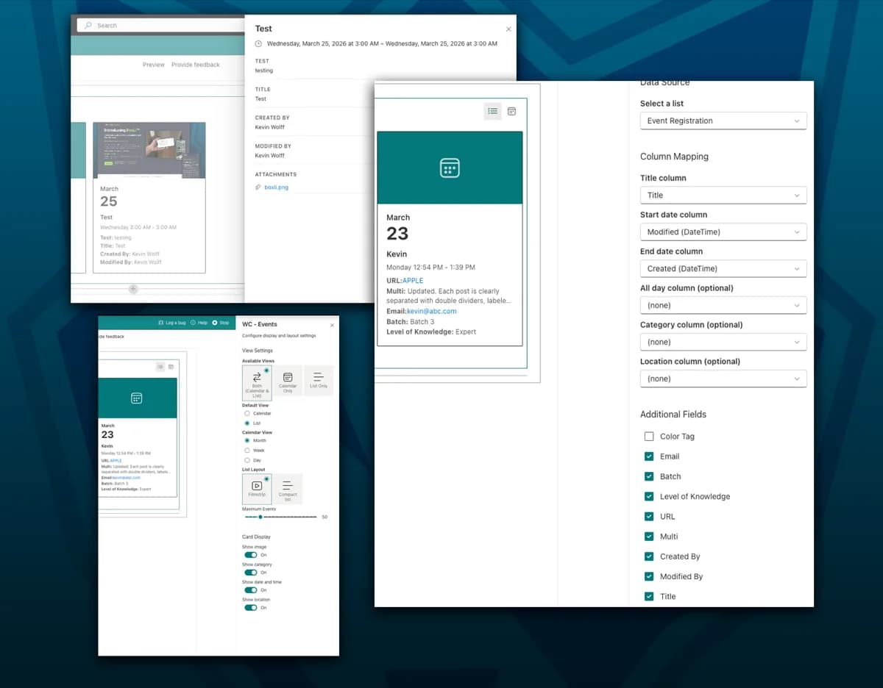Select Day Calendar View option
Image resolution: width=883 pixels, height=688 pixels.
point(247,460)
